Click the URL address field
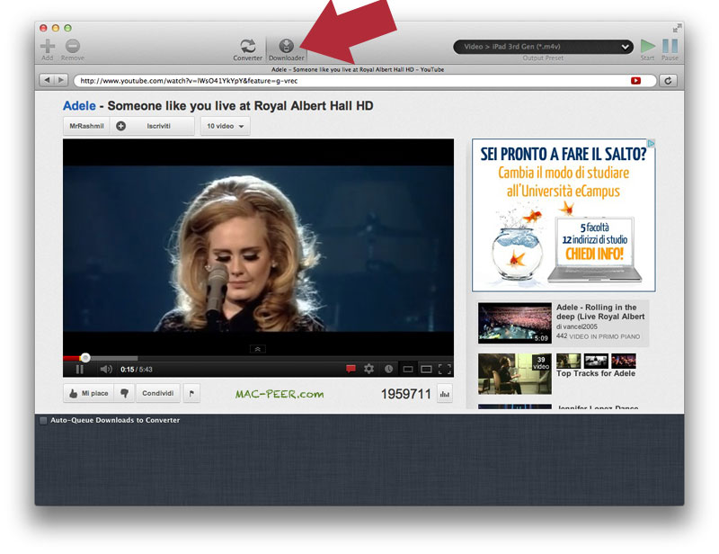The width and height of the screenshot is (719, 554). click(x=365, y=81)
